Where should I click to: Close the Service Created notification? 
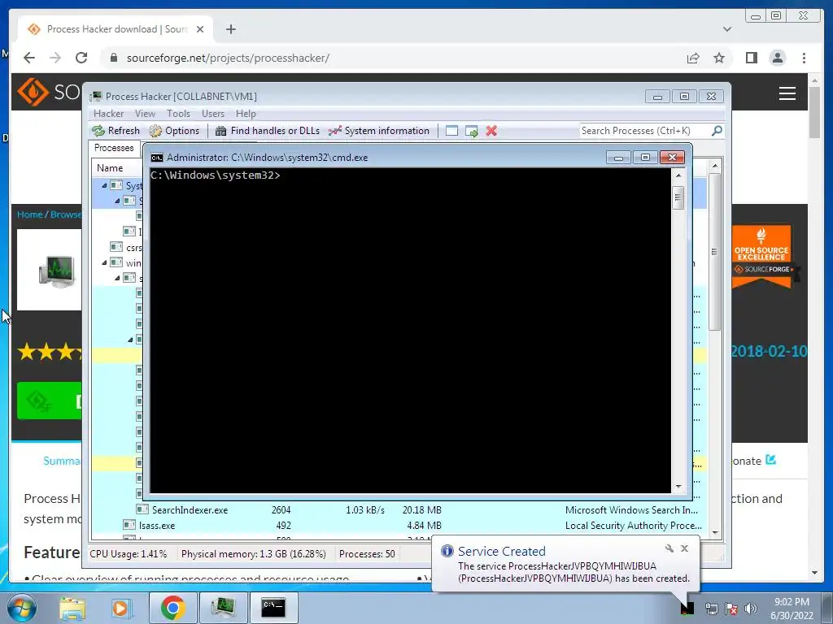[685, 548]
